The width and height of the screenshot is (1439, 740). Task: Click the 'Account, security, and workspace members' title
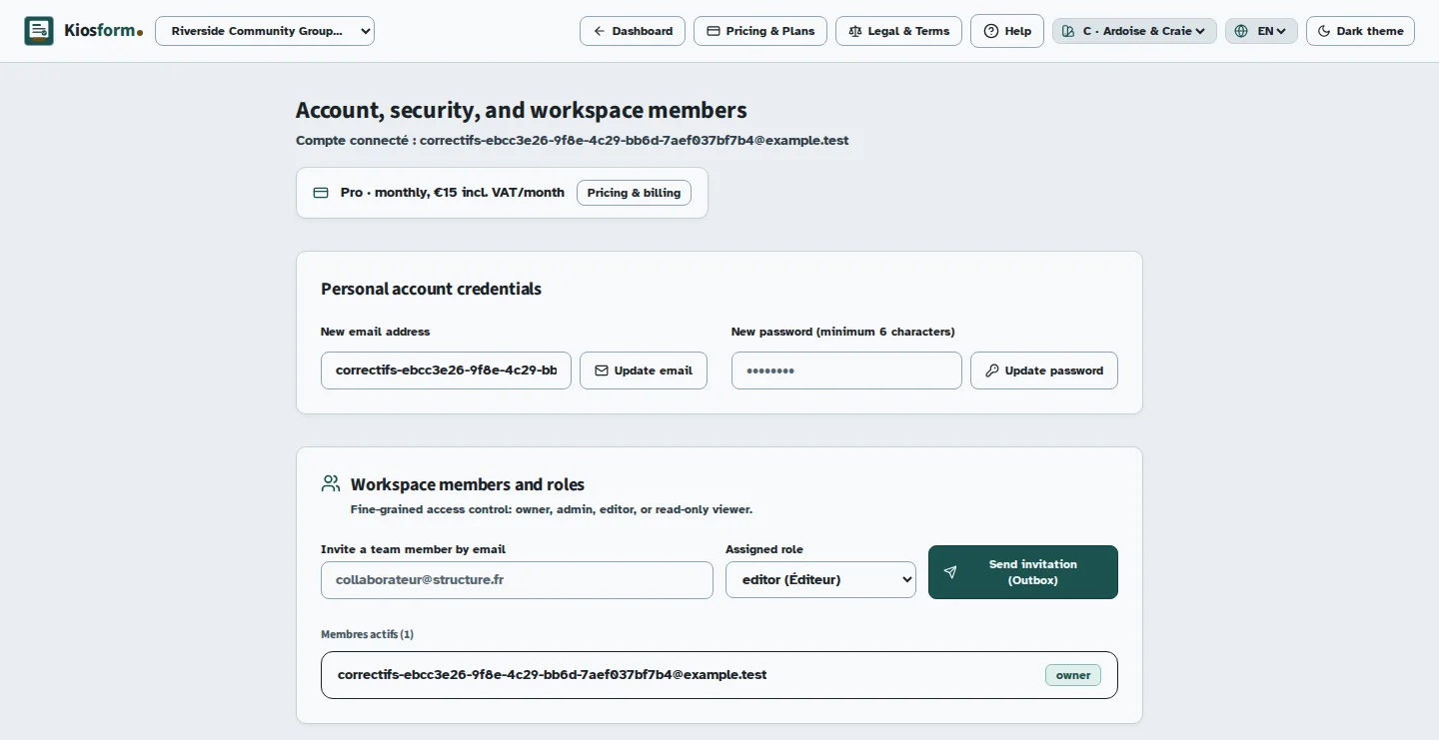(522, 110)
